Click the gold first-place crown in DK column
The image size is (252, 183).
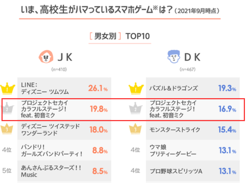[136, 88]
